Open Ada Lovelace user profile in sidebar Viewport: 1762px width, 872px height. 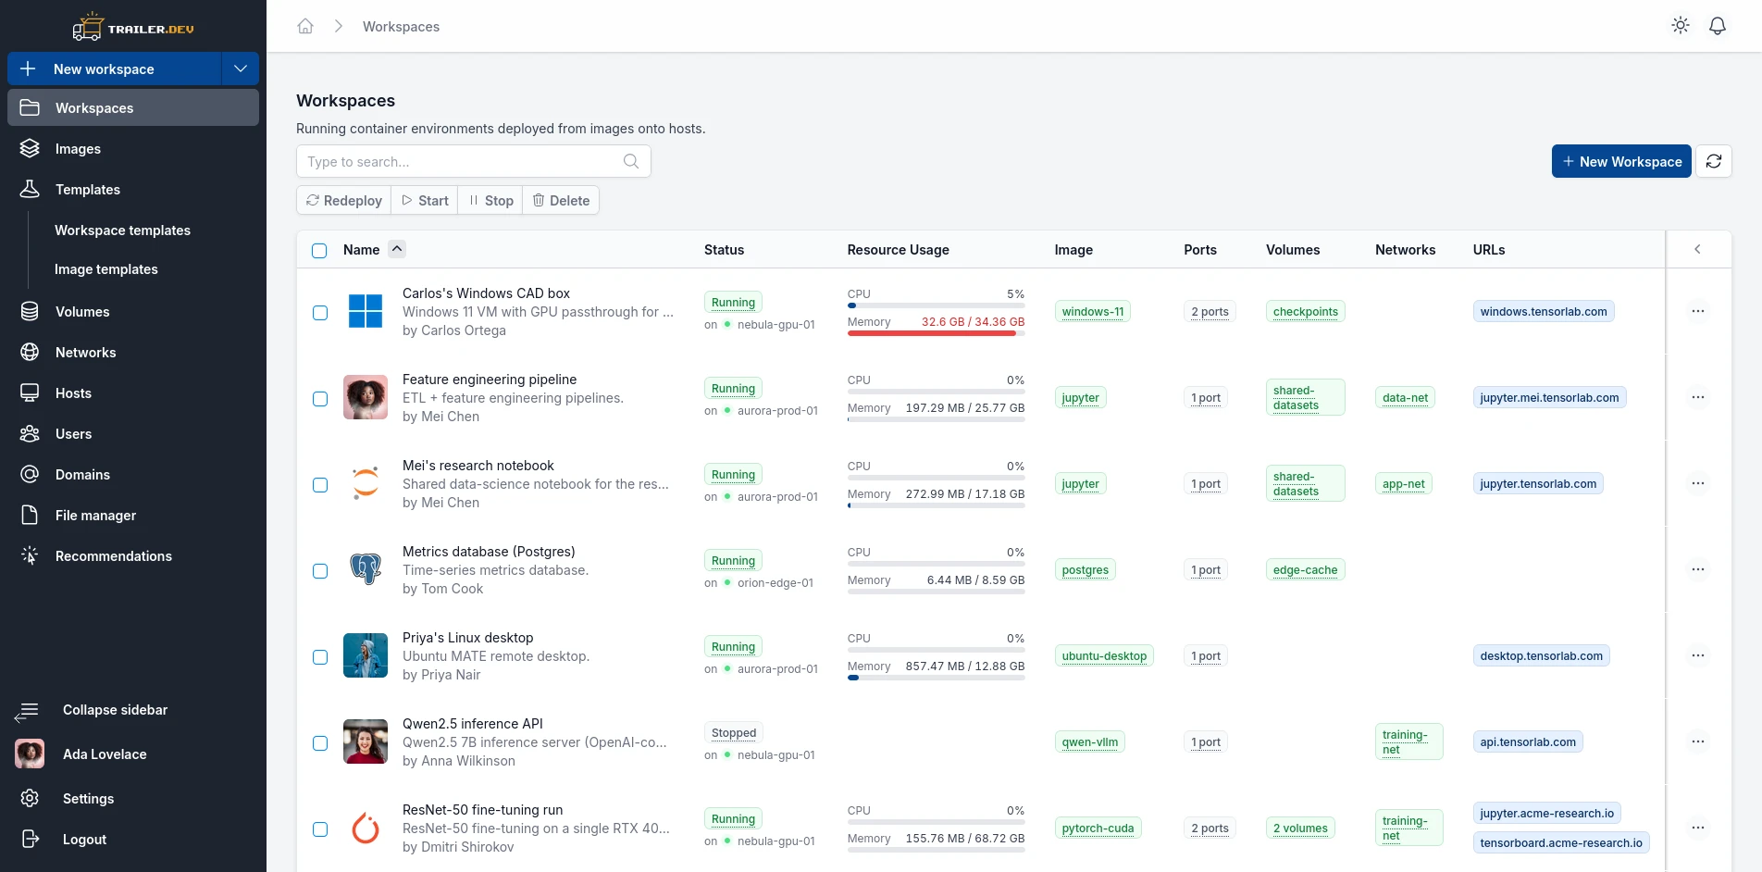(133, 754)
